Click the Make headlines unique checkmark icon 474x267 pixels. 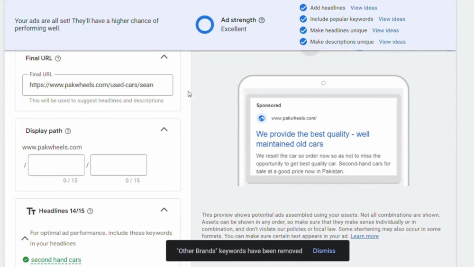click(303, 30)
